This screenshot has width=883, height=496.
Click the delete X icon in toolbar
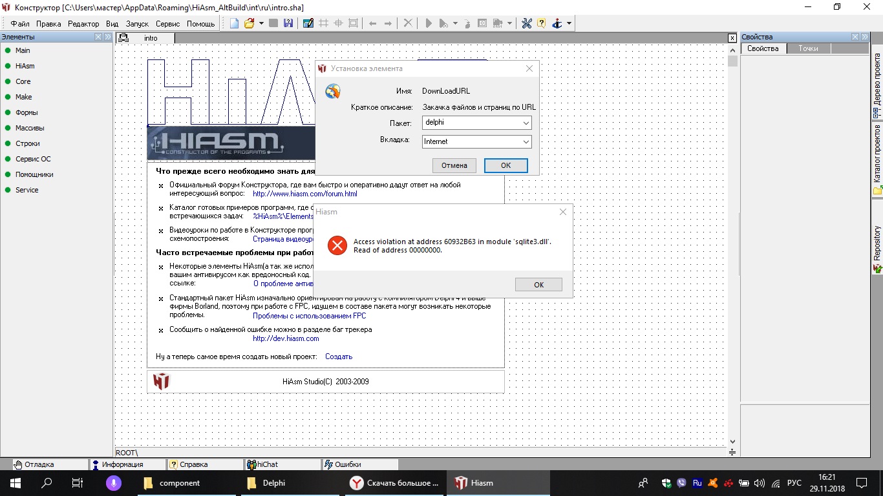(x=408, y=23)
